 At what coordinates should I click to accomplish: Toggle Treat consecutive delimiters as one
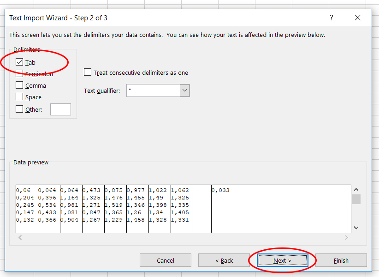[88, 72]
